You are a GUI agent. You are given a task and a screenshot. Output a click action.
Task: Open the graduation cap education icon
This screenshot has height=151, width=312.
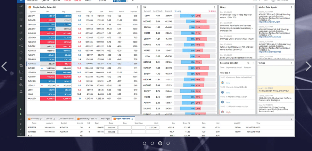(x=21, y=65)
